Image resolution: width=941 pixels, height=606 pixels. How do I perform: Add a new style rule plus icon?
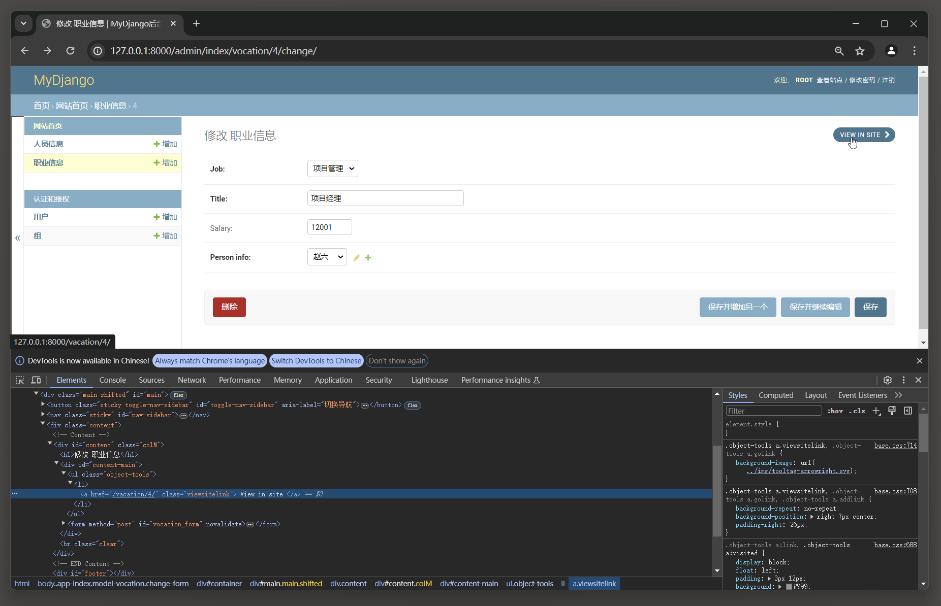click(x=877, y=411)
